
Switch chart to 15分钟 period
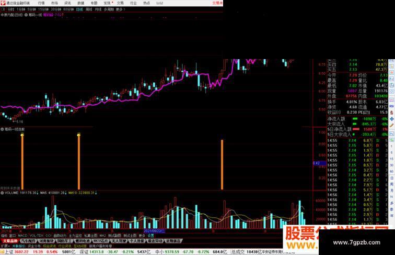point(43,9)
